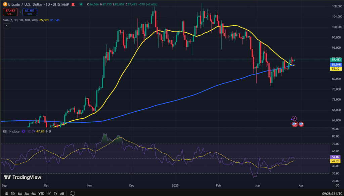Click the green 87,483 current price label
The image size is (344, 196).
pyautogui.click(x=336, y=60)
